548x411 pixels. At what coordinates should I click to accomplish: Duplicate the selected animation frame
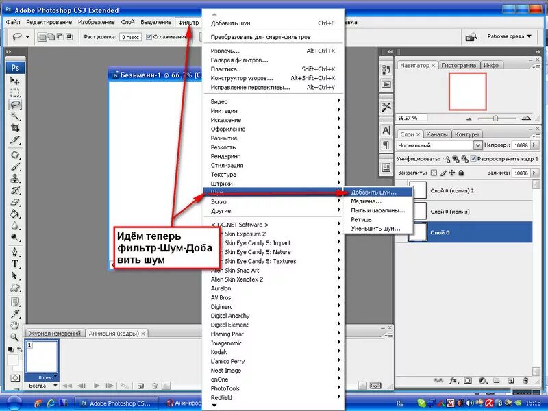tap(140, 386)
